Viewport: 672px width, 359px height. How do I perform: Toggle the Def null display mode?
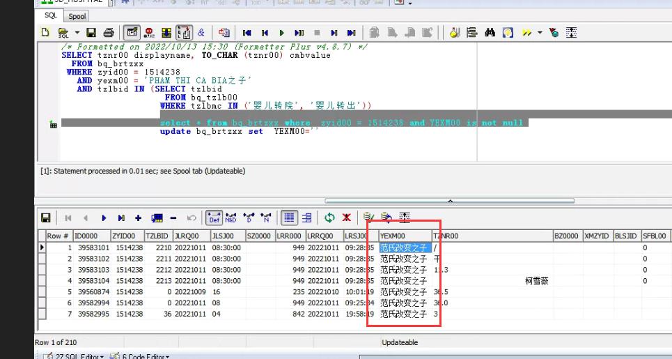tap(214, 218)
